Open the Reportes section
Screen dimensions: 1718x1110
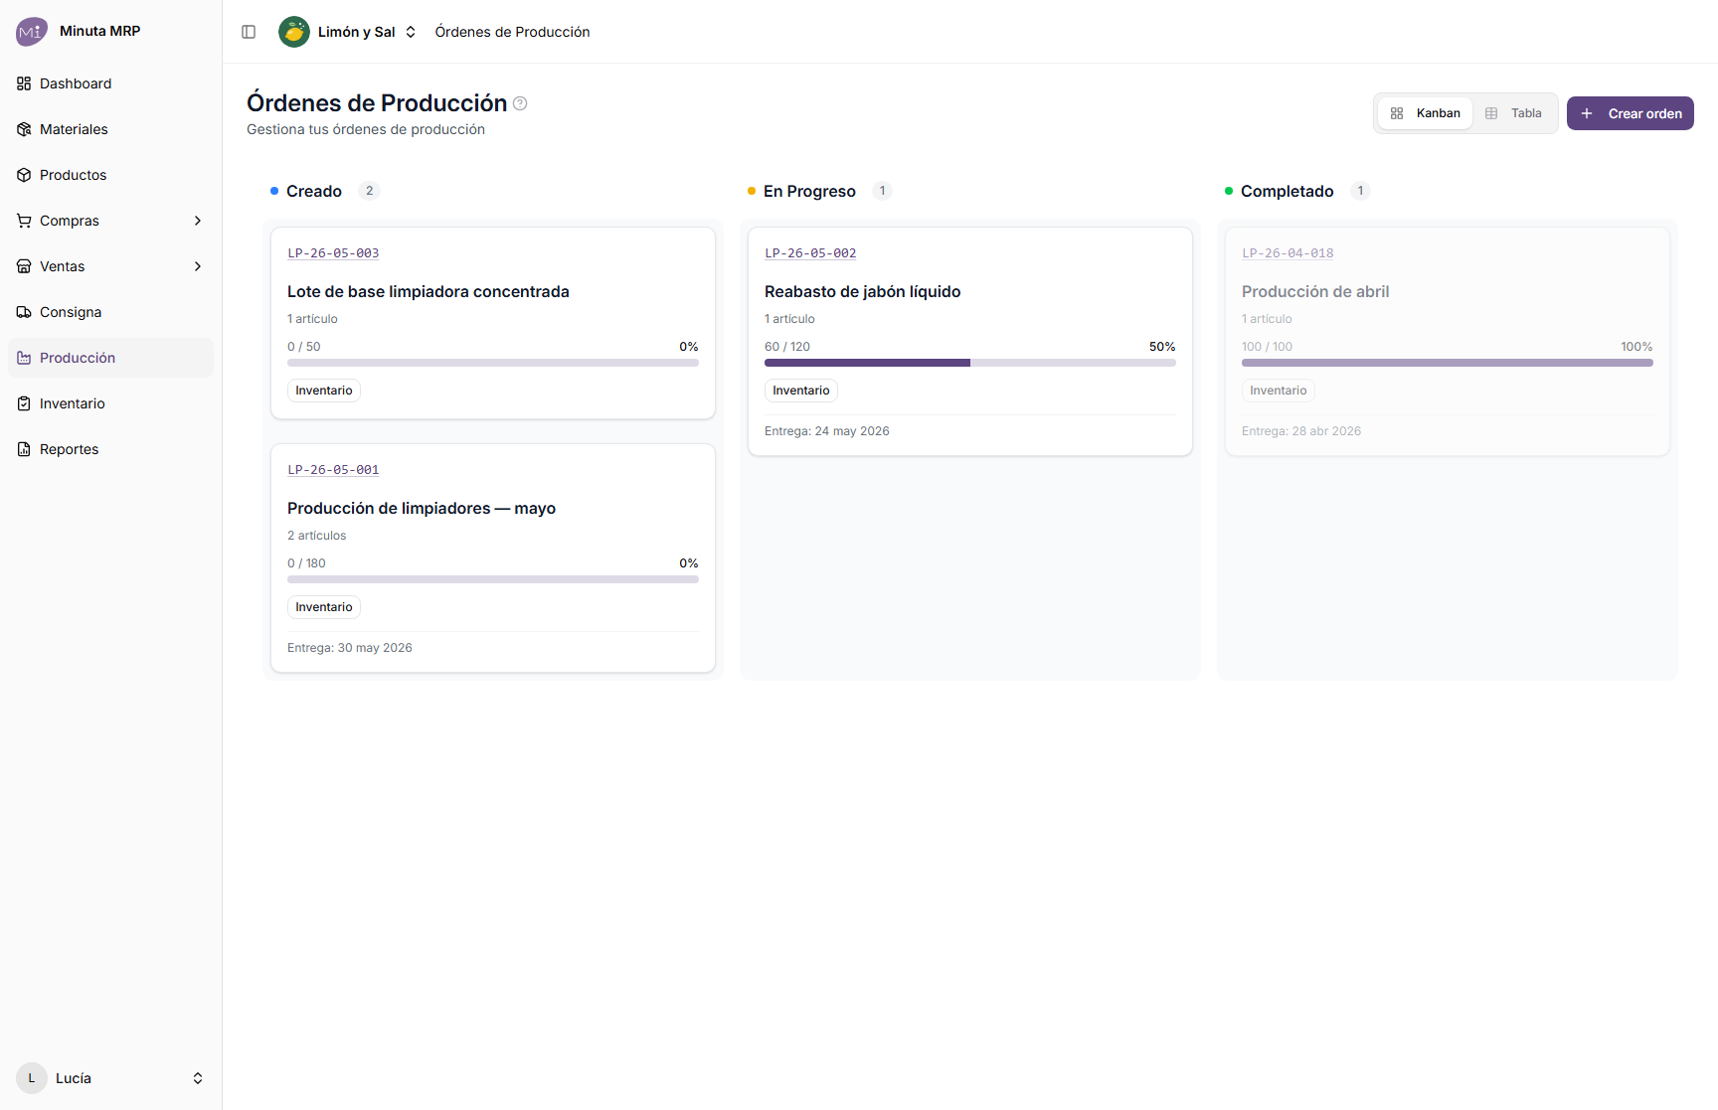(110, 449)
